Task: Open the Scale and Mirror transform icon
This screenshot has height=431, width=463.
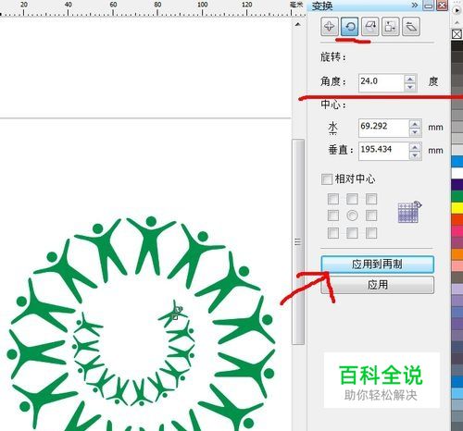Action: (370, 27)
